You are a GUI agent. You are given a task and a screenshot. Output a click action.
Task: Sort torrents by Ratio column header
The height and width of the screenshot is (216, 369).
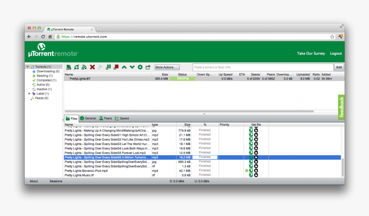point(316,74)
